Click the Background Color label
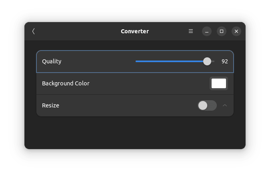This screenshot has width=270, height=176. pos(66,83)
